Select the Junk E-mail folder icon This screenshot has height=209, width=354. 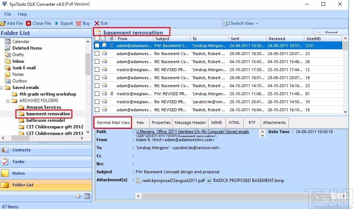(x=8, y=68)
